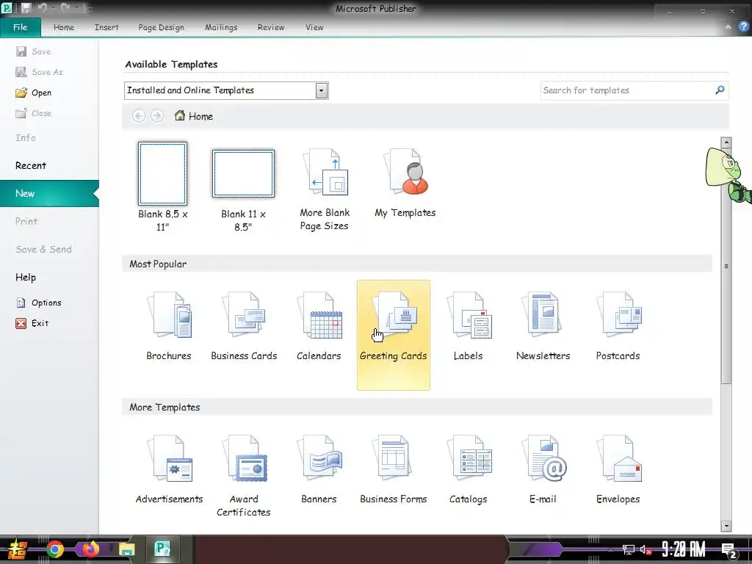Image resolution: width=752 pixels, height=564 pixels.
Task: Open the Banners template category
Action: point(319,469)
